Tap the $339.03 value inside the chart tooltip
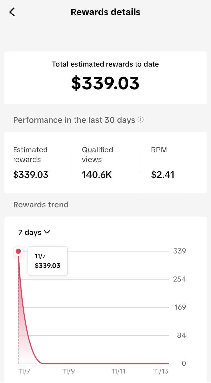The image size is (211, 383). pos(47,265)
